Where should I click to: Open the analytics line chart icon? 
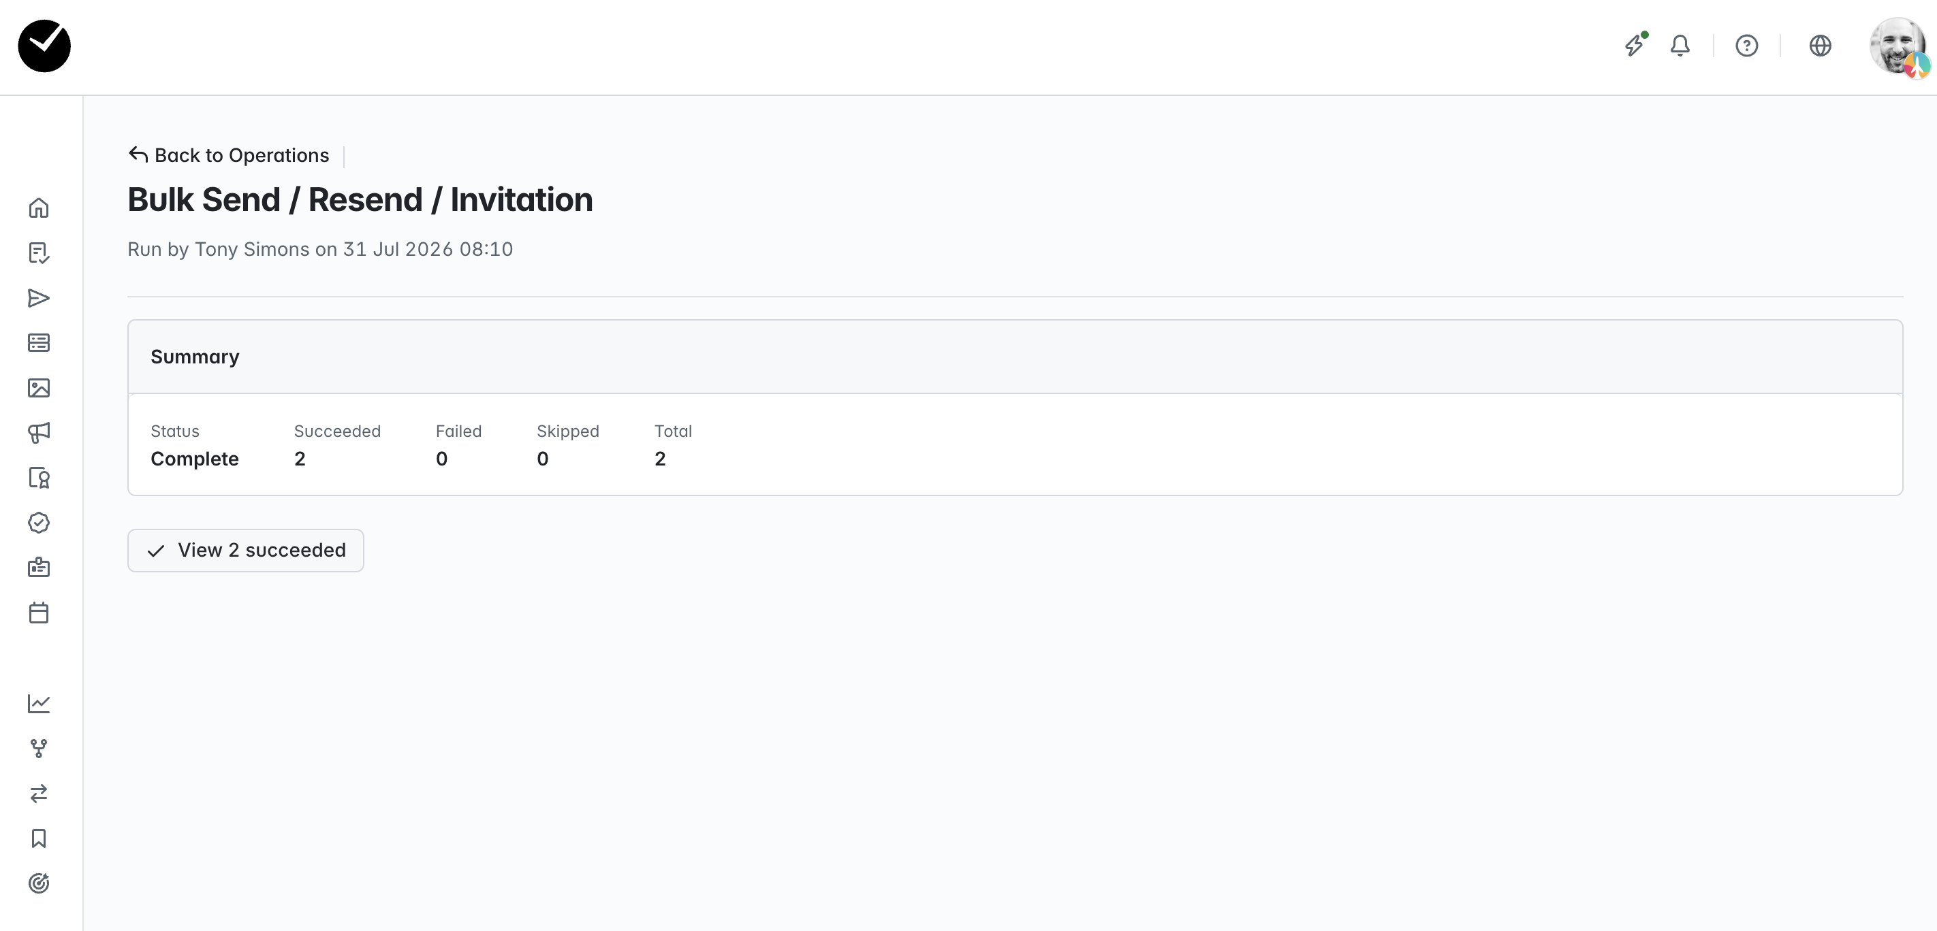(38, 703)
